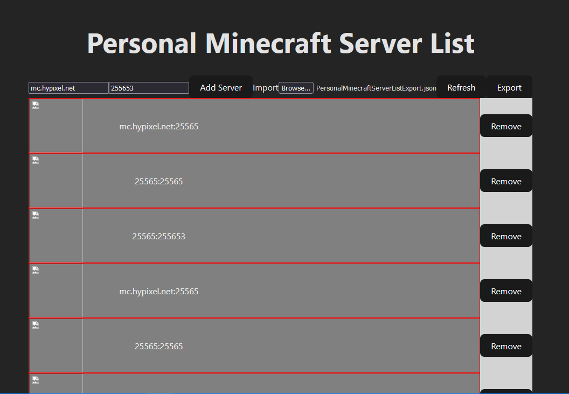The image size is (569, 394).
Task: Remove the 25565:255653 server entry
Action: (506, 236)
